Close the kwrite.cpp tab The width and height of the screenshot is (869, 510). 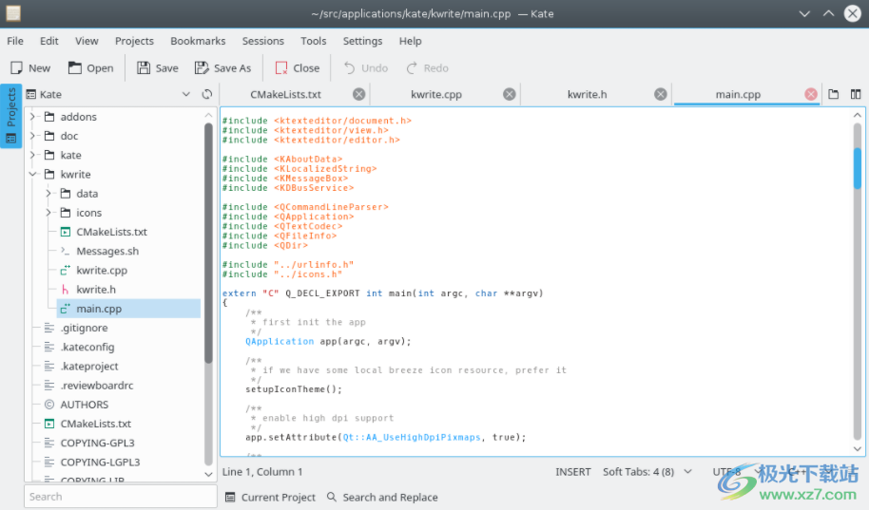tap(510, 94)
